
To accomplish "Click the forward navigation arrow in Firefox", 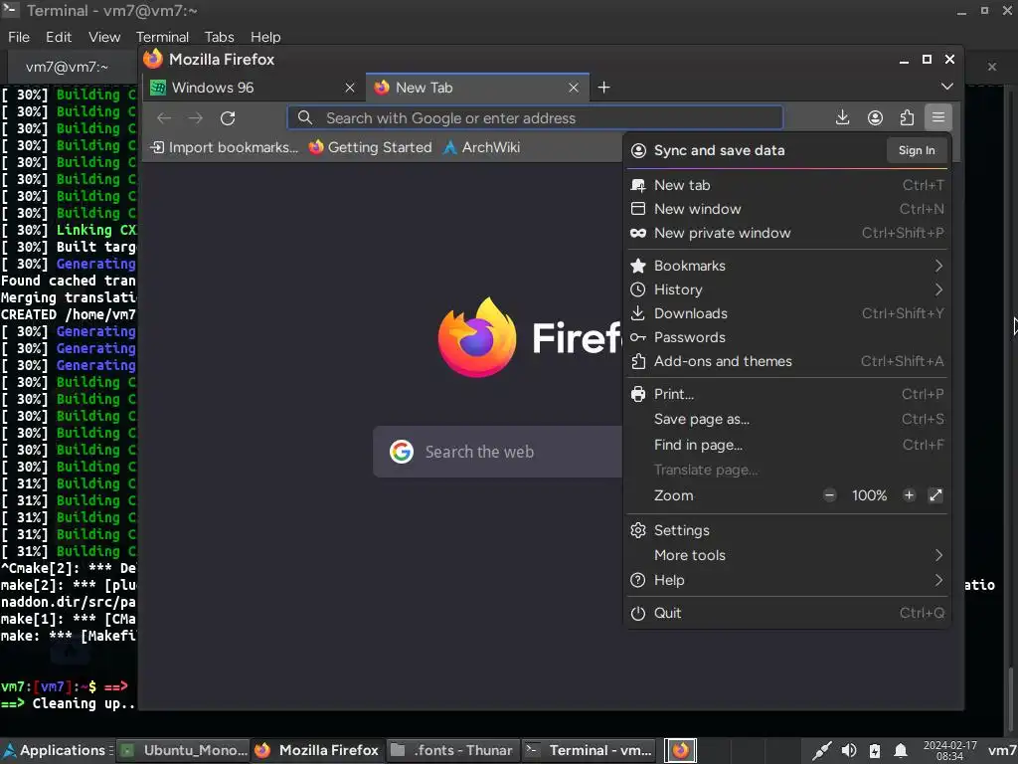I will tap(196, 118).
